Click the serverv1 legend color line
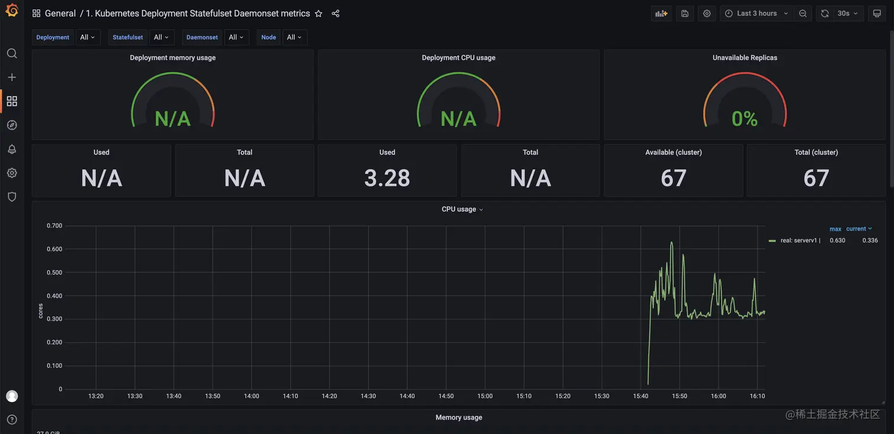The height and width of the screenshot is (434, 894). pyautogui.click(x=772, y=241)
